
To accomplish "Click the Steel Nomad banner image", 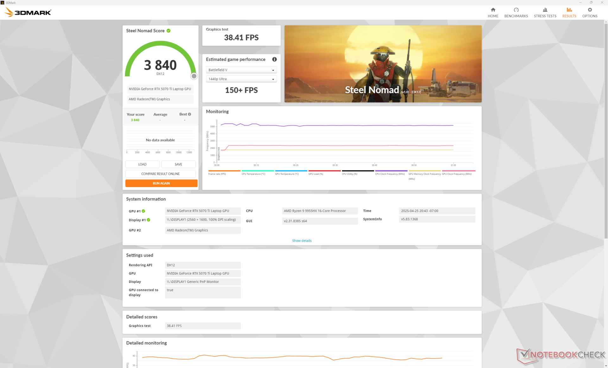I will [x=383, y=64].
